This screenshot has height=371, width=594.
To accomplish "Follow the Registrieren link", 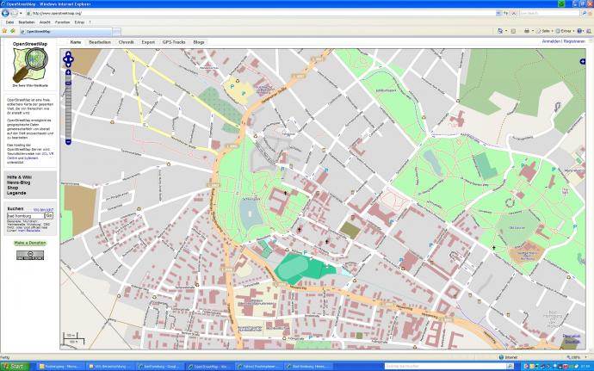I will pyautogui.click(x=577, y=41).
